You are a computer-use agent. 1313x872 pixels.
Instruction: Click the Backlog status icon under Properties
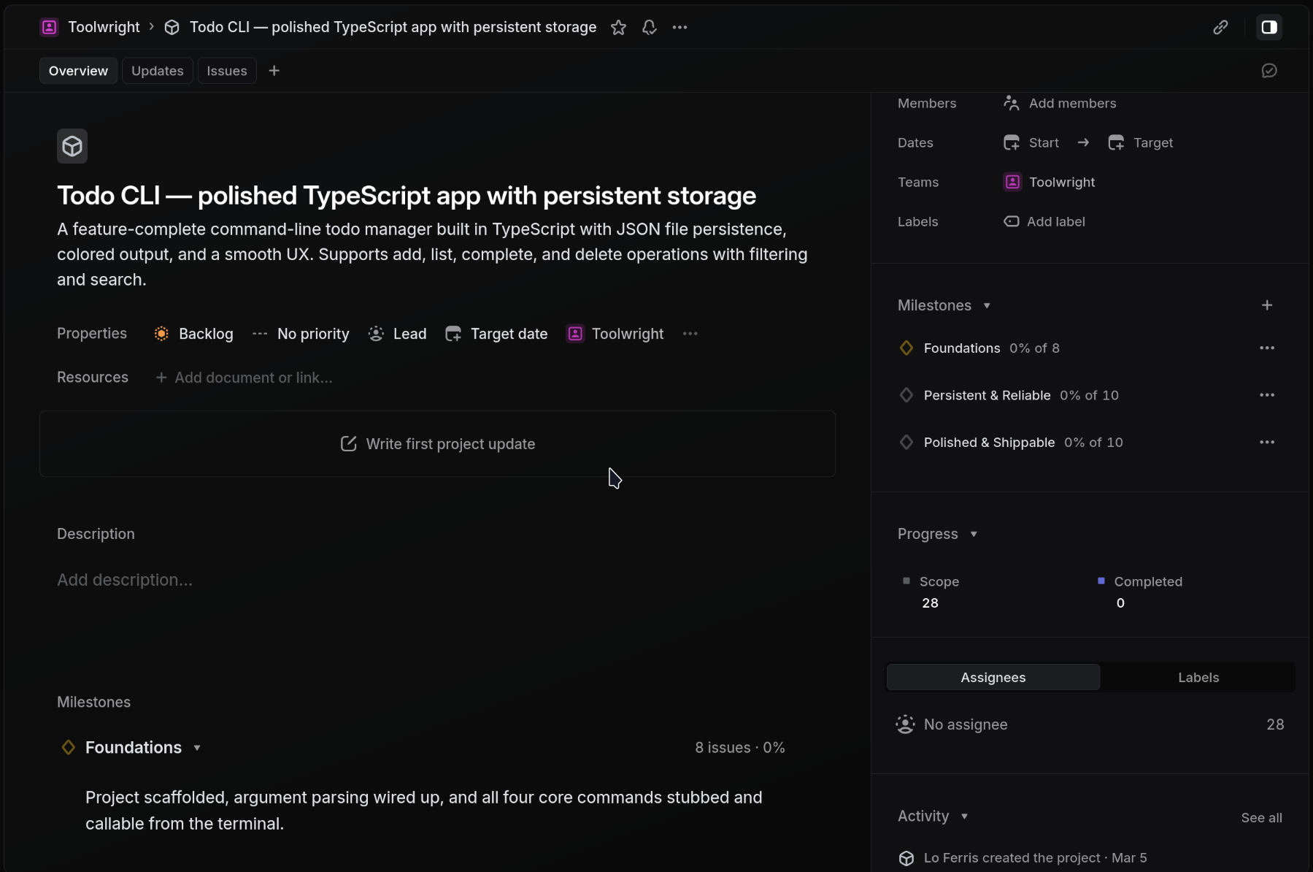point(161,334)
